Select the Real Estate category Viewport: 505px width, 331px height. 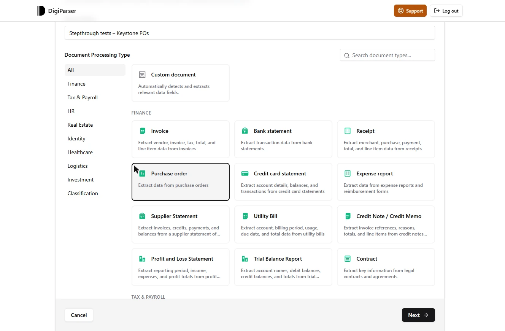[95, 125]
